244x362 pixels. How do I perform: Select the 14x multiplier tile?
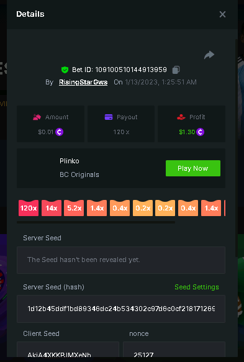point(52,208)
